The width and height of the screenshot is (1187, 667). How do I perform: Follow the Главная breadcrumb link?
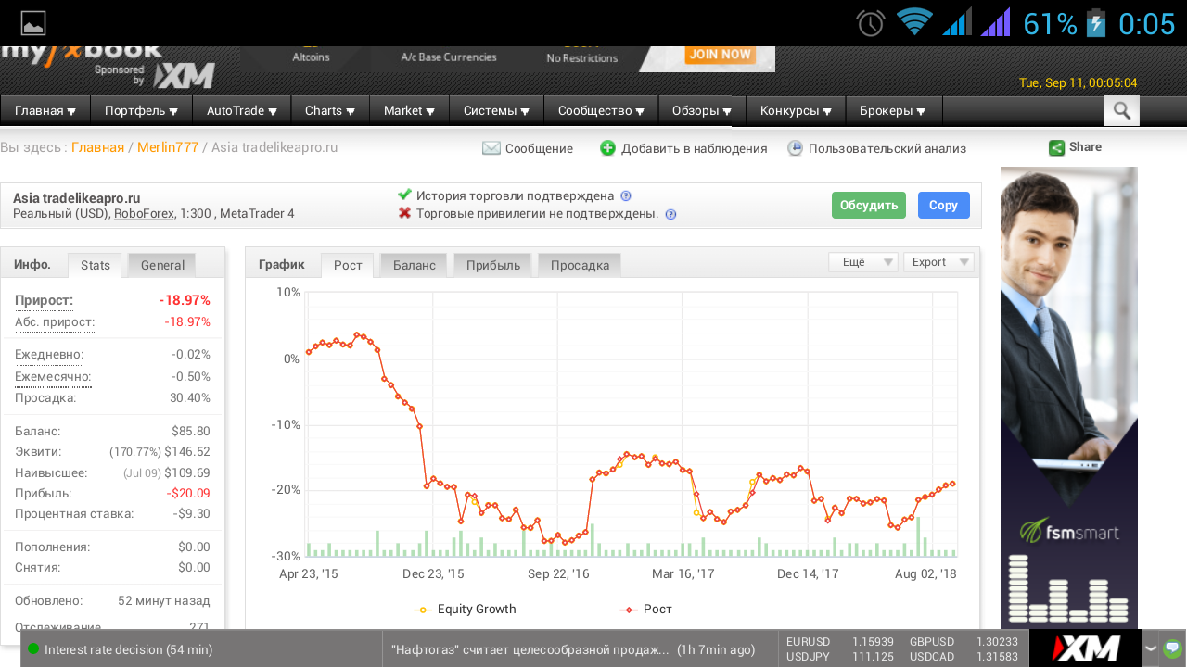pyautogui.click(x=97, y=147)
